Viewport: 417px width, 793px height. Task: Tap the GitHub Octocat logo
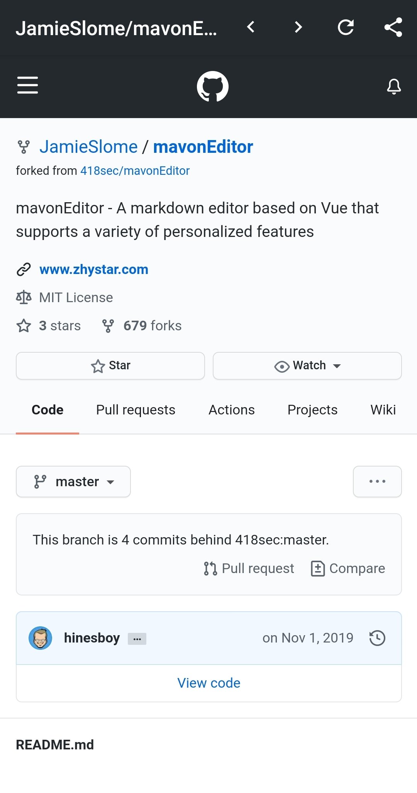click(212, 86)
